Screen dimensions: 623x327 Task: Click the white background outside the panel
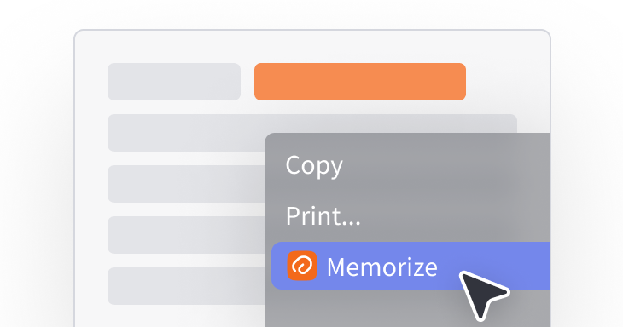click(36, 158)
